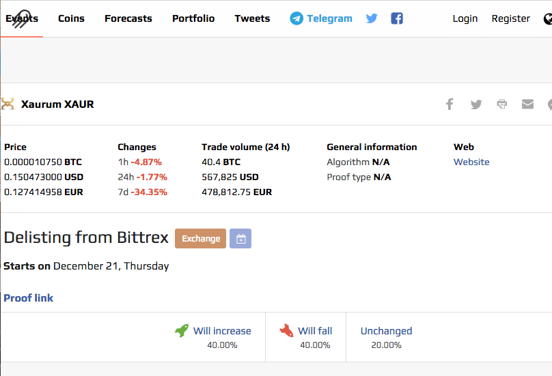Vote Will increase text

222,331
